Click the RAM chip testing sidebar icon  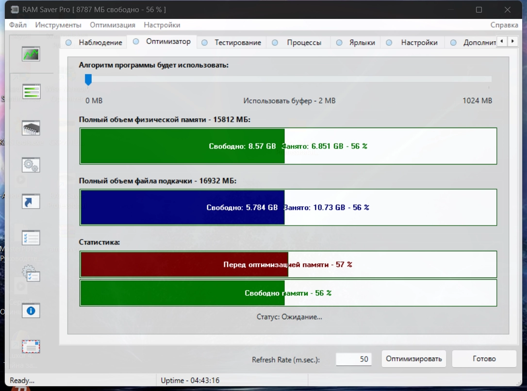tap(31, 128)
